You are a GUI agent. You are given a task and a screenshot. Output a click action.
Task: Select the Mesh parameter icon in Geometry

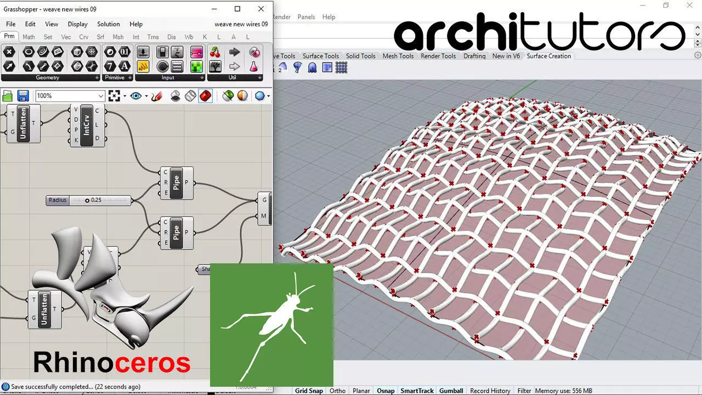click(x=92, y=52)
